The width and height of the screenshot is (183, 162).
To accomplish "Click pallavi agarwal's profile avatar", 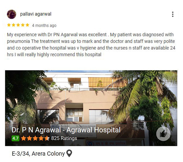I will pos(12,14).
